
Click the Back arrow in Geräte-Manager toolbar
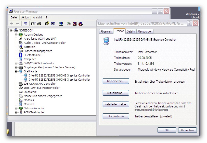(12, 24)
